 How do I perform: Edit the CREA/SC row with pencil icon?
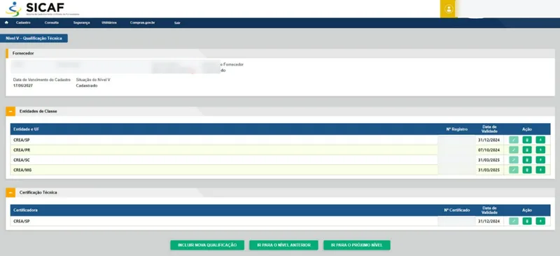[x=514, y=160]
